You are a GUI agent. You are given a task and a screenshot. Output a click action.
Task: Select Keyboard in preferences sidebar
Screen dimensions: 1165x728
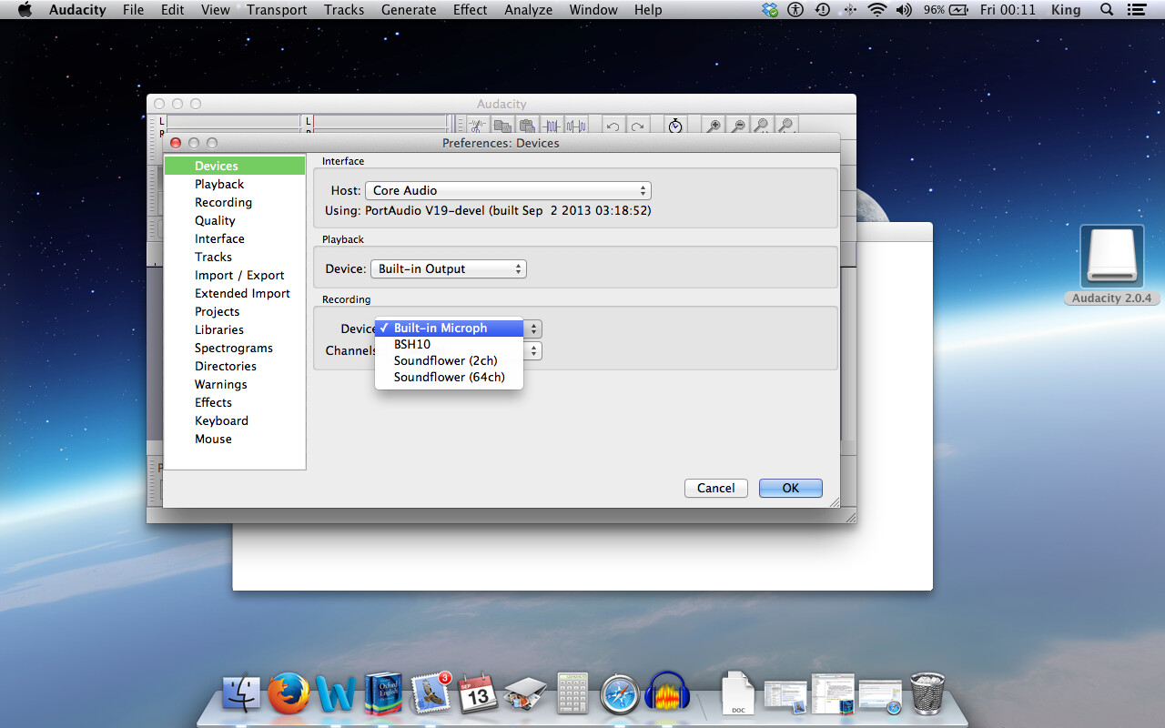(x=235, y=420)
